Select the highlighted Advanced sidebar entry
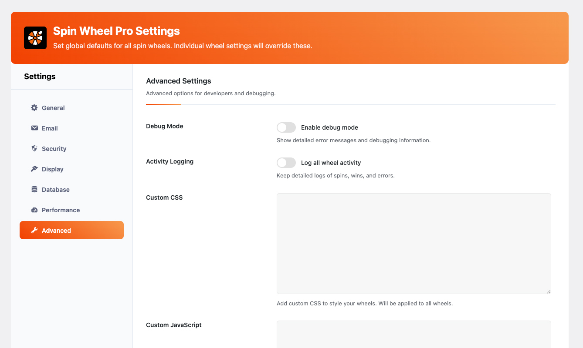Screen dimensions: 583x348 pyautogui.click(x=71, y=230)
